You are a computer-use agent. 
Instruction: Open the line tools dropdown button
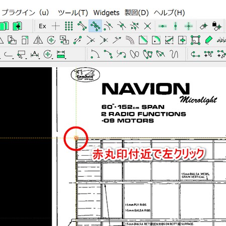(9, 55)
